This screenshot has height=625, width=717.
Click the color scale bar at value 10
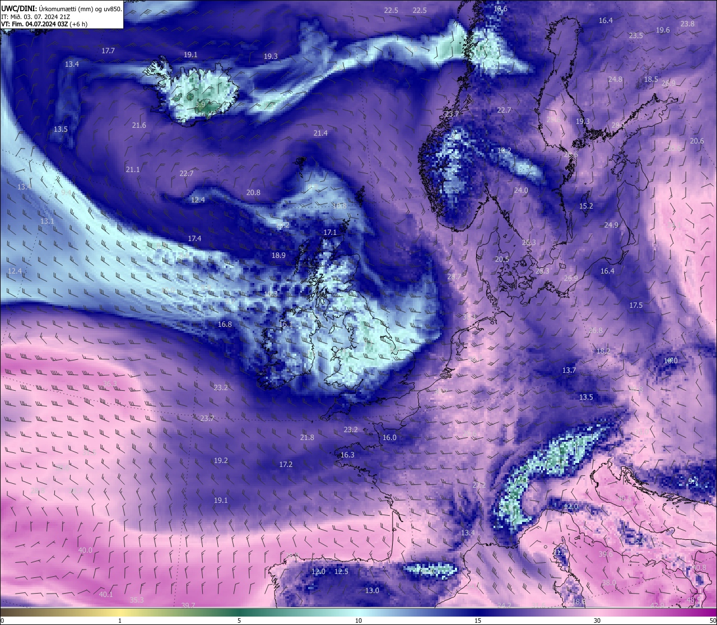(x=358, y=612)
